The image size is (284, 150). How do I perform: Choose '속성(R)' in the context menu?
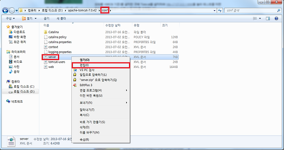click(x=101, y=140)
